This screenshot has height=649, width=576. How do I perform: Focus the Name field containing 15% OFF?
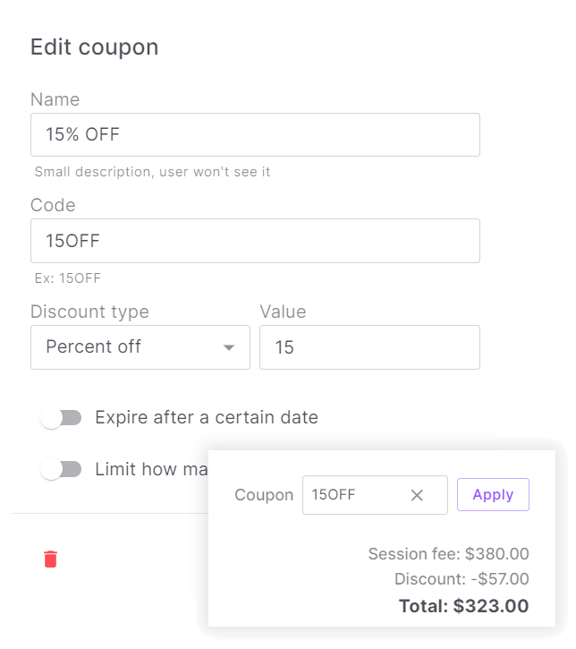pyautogui.click(x=255, y=135)
